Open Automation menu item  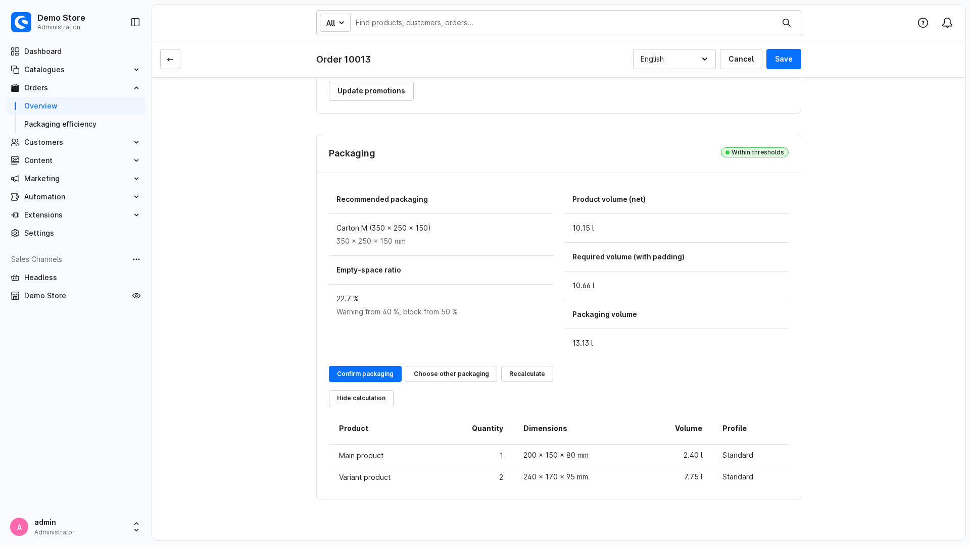click(x=76, y=197)
